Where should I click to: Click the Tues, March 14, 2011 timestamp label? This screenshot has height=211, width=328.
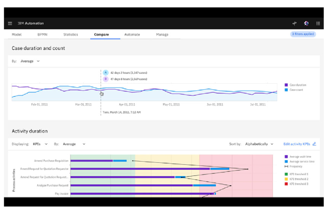[x=122, y=112]
